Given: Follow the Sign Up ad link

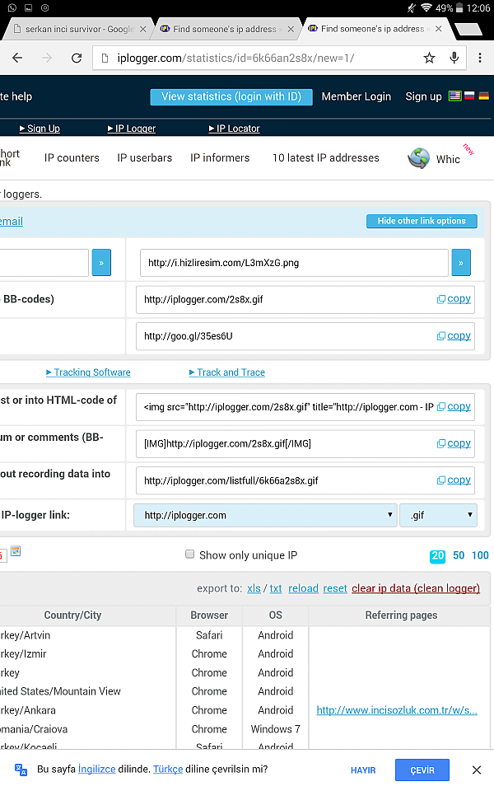Looking at the screenshot, I should (x=40, y=129).
